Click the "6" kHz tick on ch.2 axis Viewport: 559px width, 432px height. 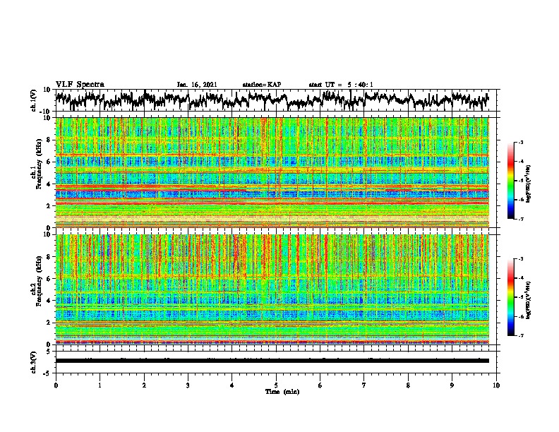coord(49,279)
